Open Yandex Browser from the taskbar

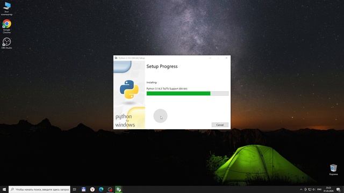(x=92, y=189)
